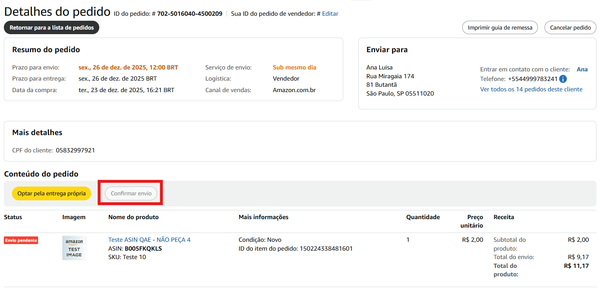Viewport: 603px width, 294px height.
Task: Return to the order list
Action: pos(52,28)
